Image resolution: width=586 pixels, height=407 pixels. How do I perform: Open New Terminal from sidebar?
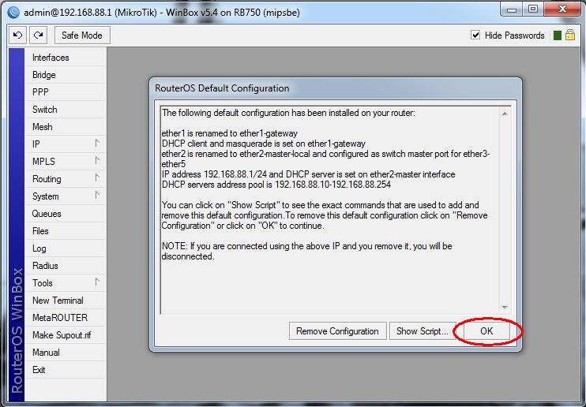pyautogui.click(x=58, y=301)
